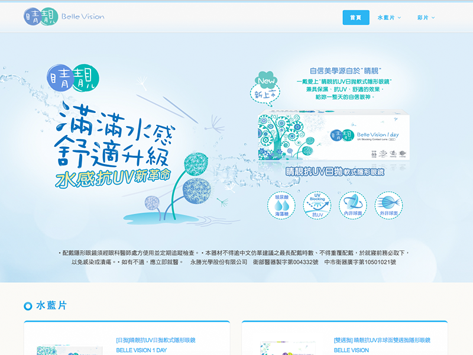Click the blue ring icon beside 水藍片
This screenshot has height=355, width=473.
28,306
